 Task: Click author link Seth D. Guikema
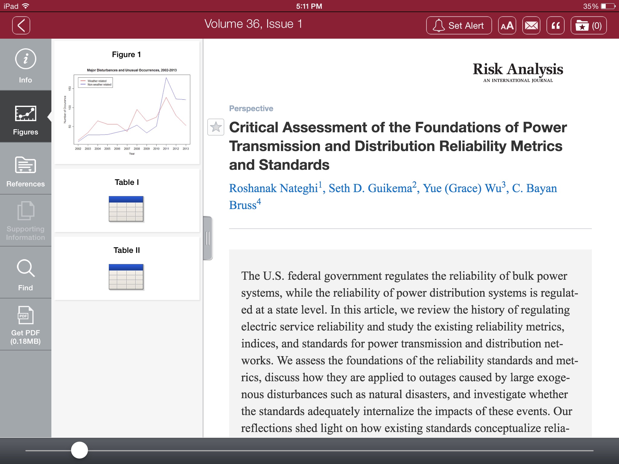[x=370, y=188]
